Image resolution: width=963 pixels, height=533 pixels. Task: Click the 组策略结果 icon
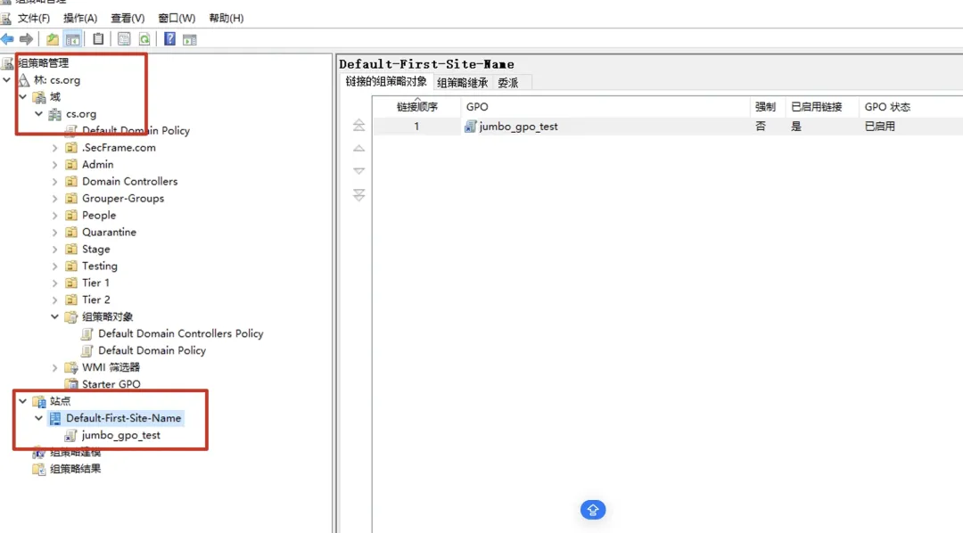tap(39, 469)
